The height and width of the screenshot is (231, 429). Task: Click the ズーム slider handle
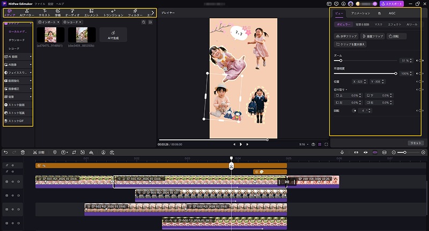341,61
